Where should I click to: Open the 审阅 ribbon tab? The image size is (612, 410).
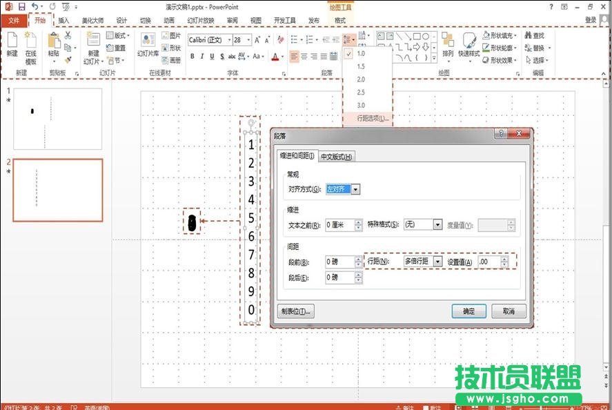(233, 21)
